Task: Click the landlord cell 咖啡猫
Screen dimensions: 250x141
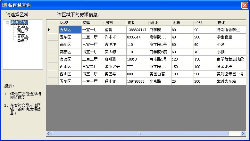Action: pyautogui.click(x=115, y=59)
